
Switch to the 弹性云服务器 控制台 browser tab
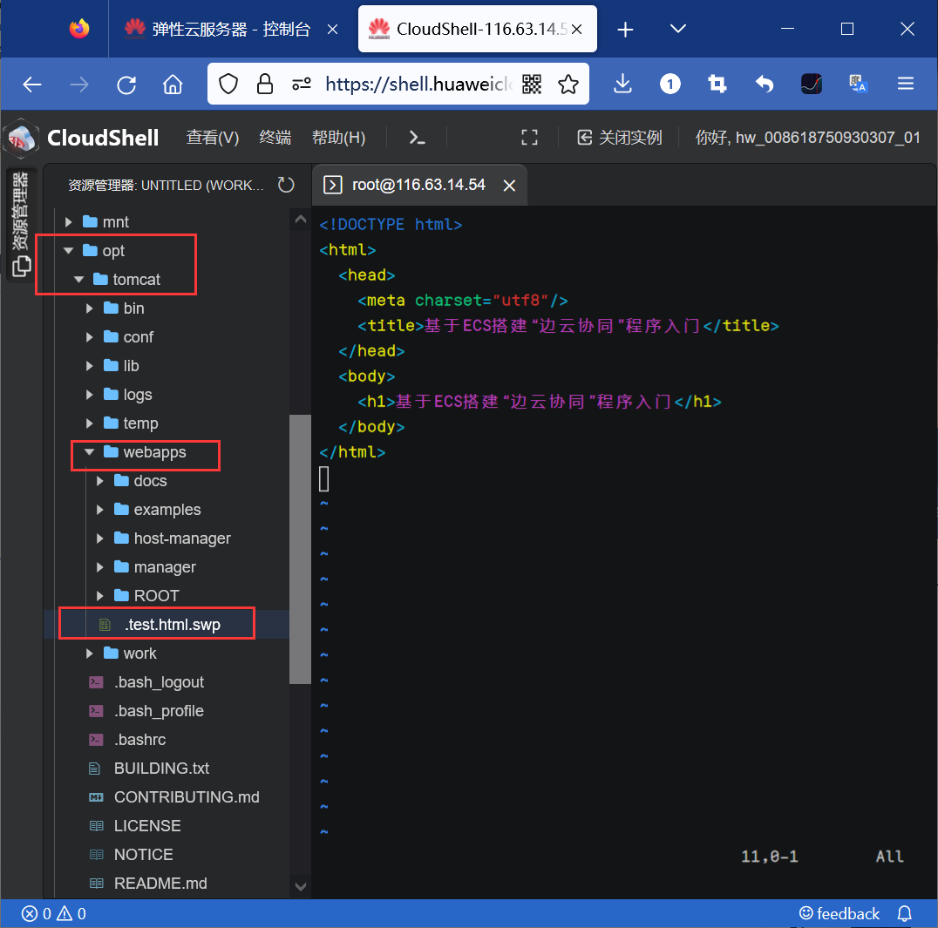(x=218, y=29)
